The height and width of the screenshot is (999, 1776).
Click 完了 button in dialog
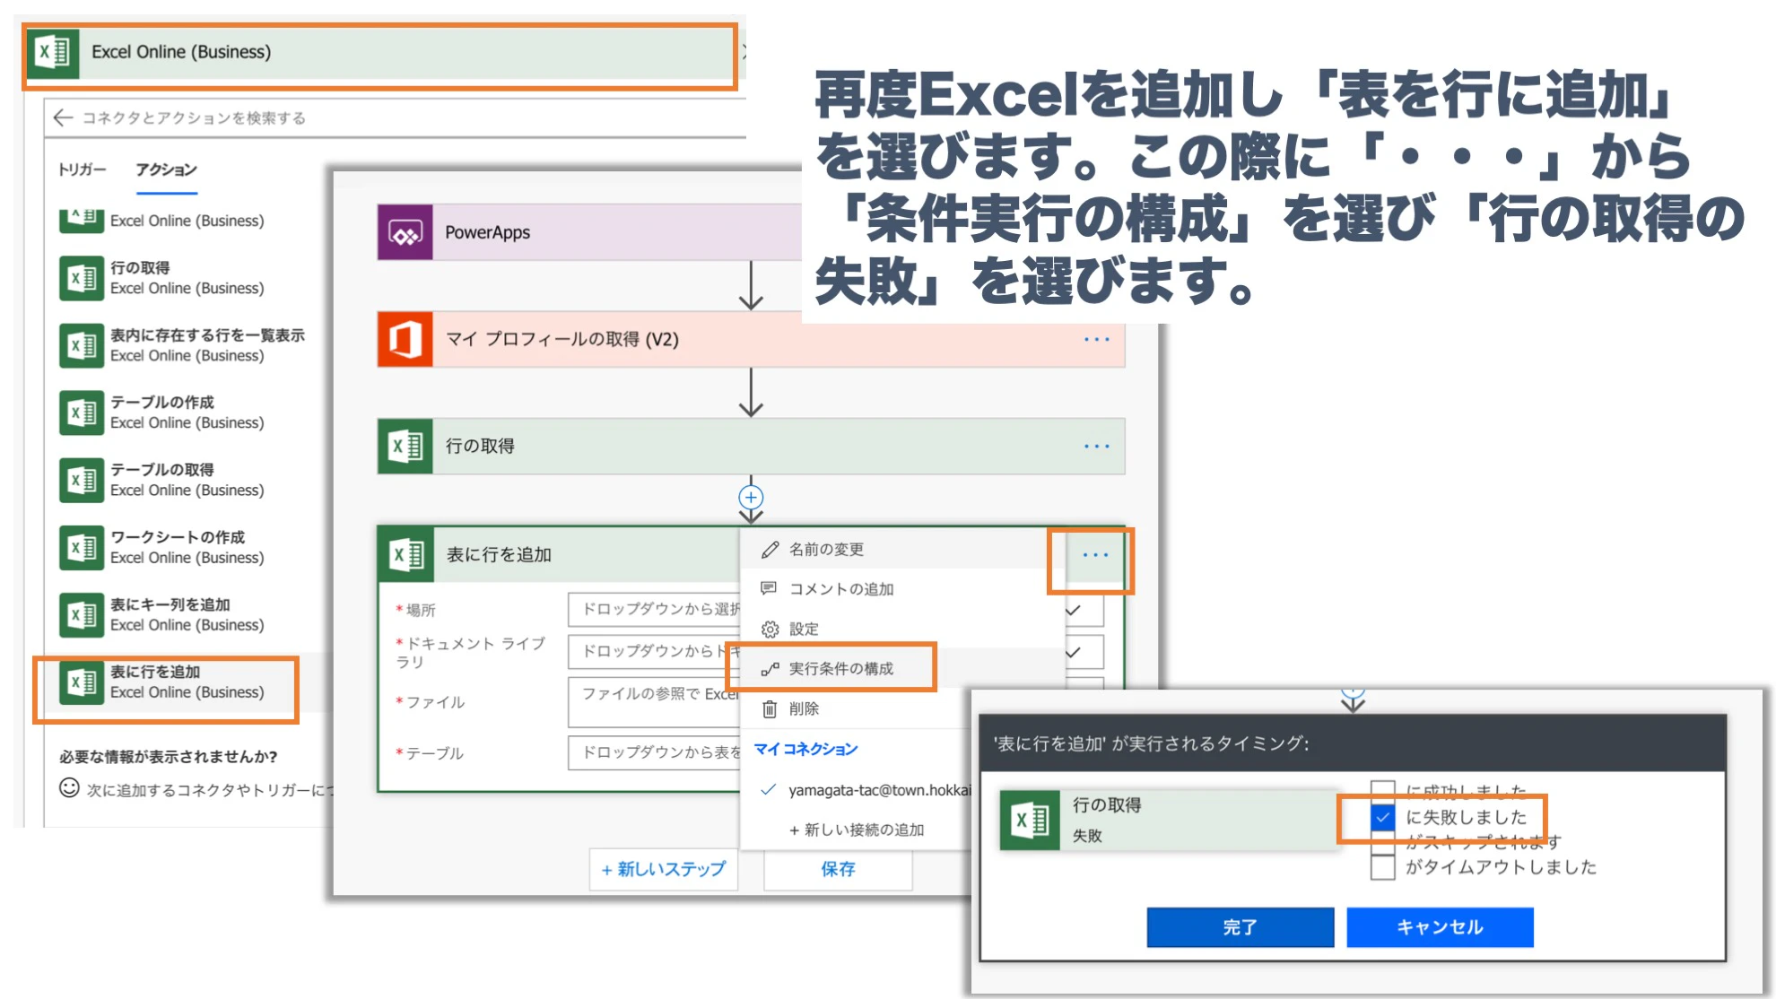(x=1241, y=927)
